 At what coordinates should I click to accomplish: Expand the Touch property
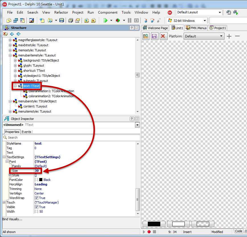point(4,202)
